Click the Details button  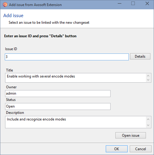[140, 56]
